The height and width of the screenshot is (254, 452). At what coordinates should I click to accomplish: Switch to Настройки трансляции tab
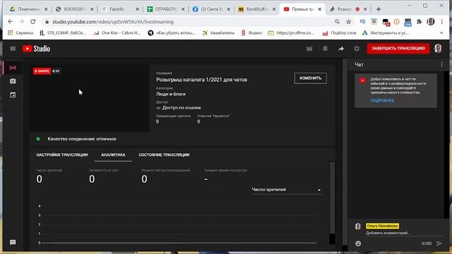coord(62,155)
